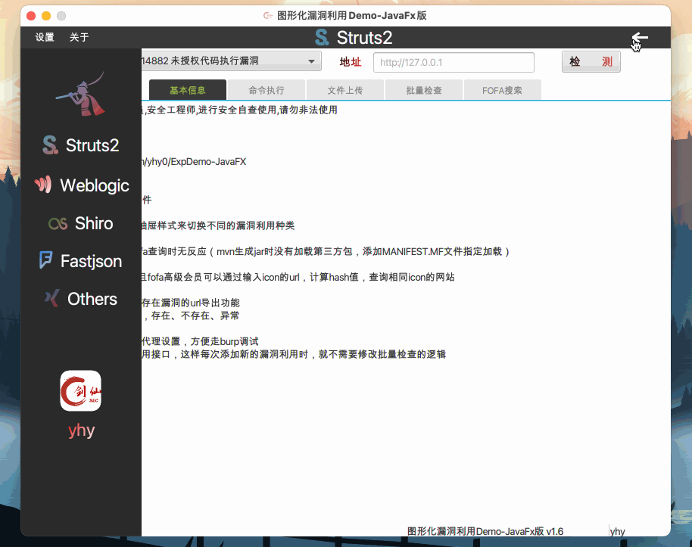Click the Struts2 S logo in header
The width and height of the screenshot is (692, 547).
point(322,38)
